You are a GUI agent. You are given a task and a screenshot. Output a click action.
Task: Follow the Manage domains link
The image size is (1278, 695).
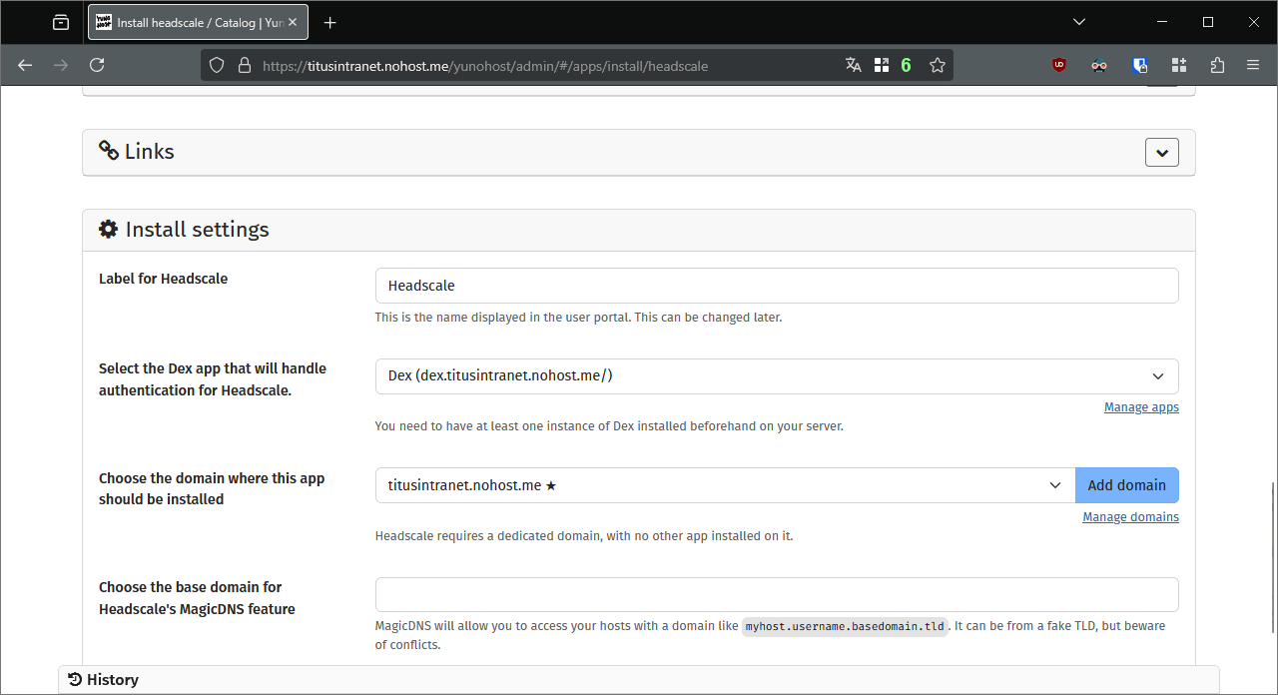[x=1130, y=517]
